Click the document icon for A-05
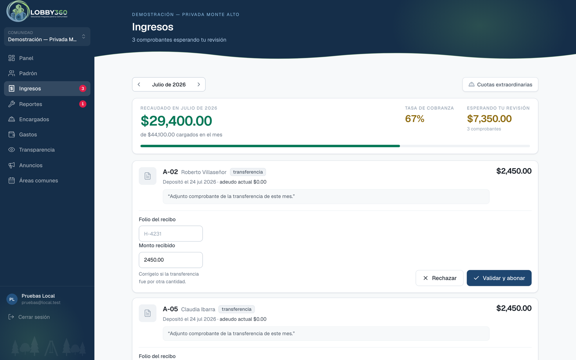This screenshot has height=360, width=576. click(x=148, y=313)
